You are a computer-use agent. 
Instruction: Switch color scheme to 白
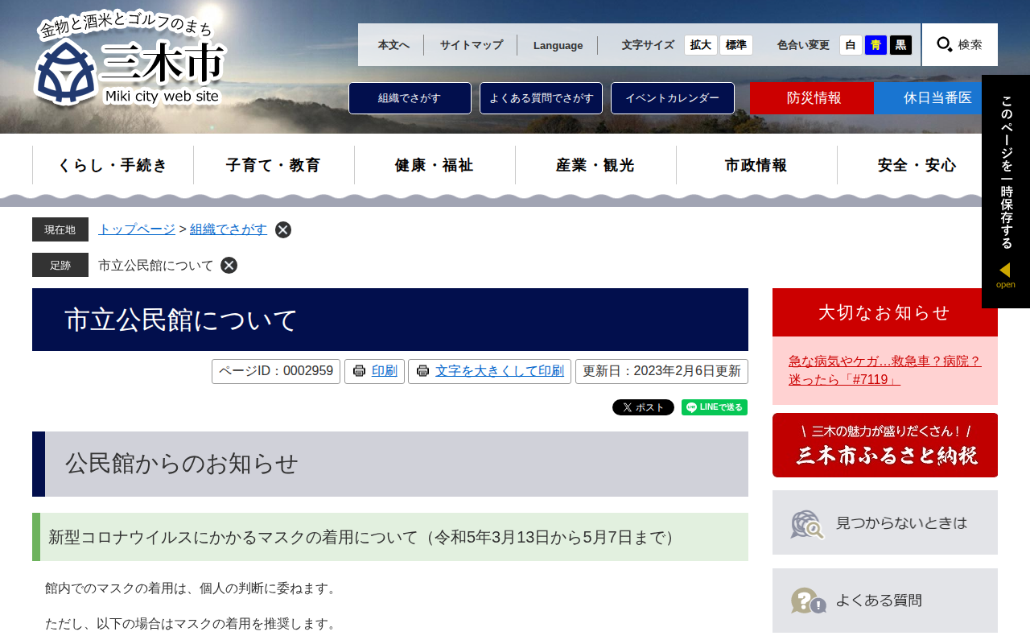tap(851, 45)
